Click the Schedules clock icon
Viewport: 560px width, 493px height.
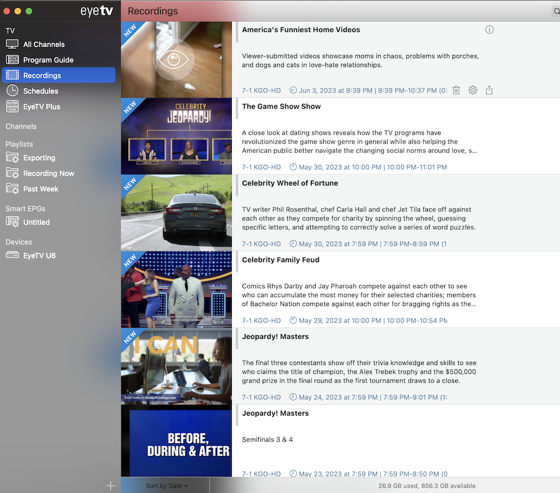[12, 90]
